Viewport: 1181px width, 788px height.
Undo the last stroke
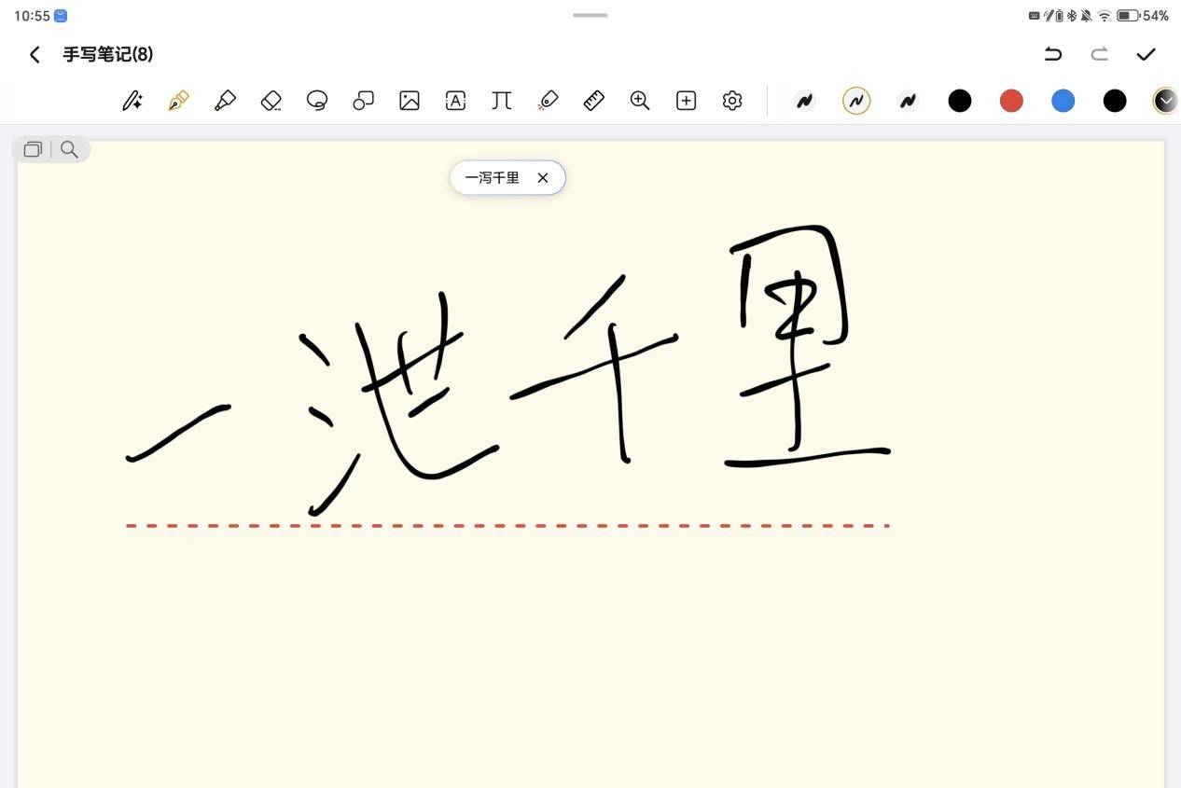(x=1053, y=54)
